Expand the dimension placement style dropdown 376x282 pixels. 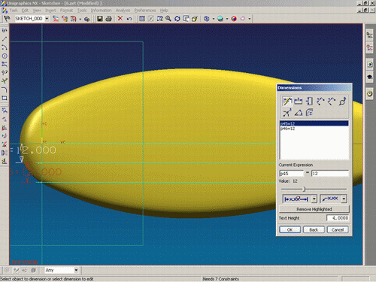coord(314,199)
